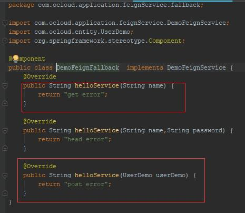Click the 'class' keyword in the declaration
245x213 pixels.
click(43, 67)
